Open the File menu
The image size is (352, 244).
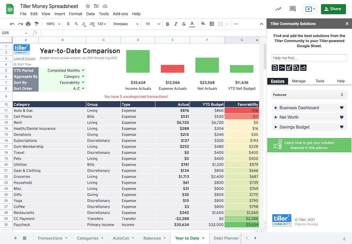[x=23, y=14]
